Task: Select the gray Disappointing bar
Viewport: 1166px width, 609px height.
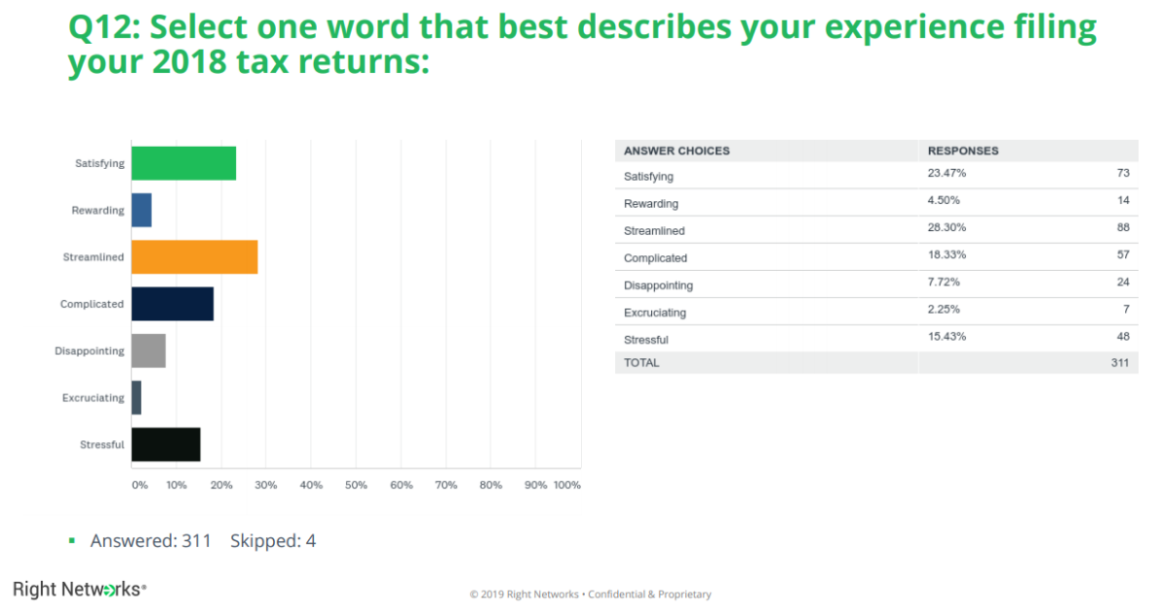Action: pos(149,351)
